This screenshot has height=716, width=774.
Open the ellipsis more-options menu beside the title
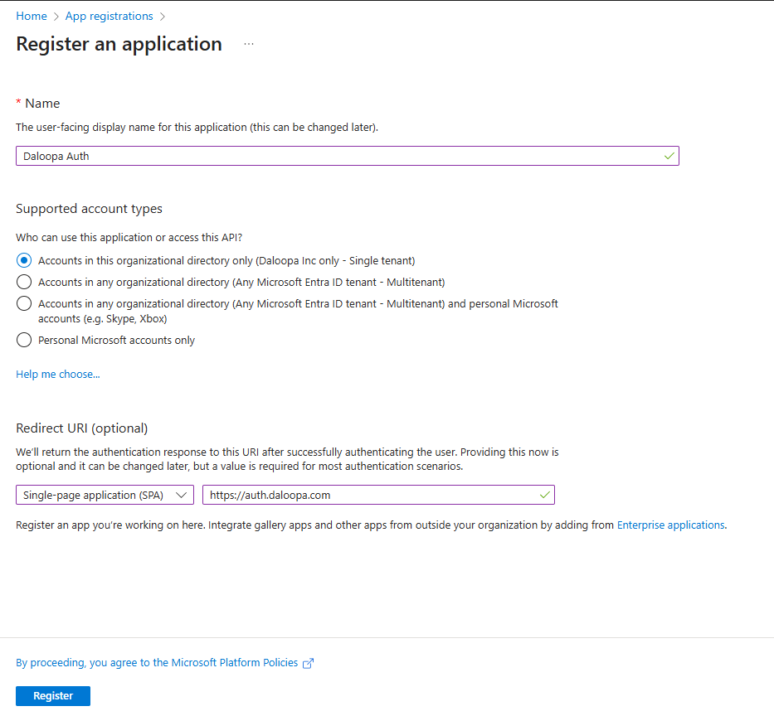point(249,44)
